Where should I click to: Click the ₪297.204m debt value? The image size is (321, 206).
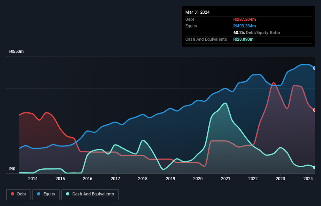point(245,19)
